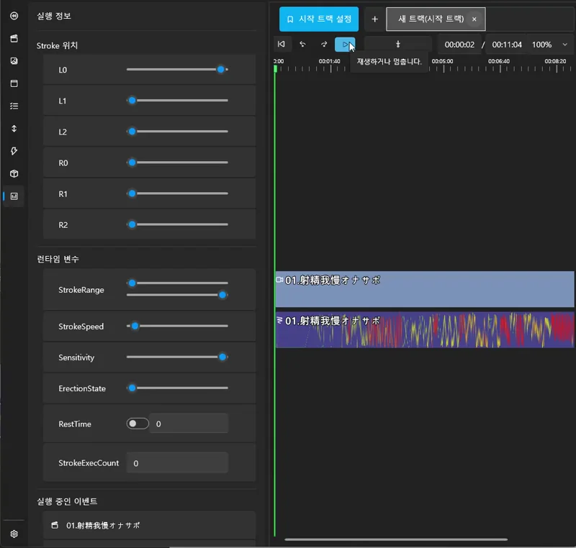Click inside the StrokeExecCount input field
The height and width of the screenshot is (548, 576).
pos(177,462)
